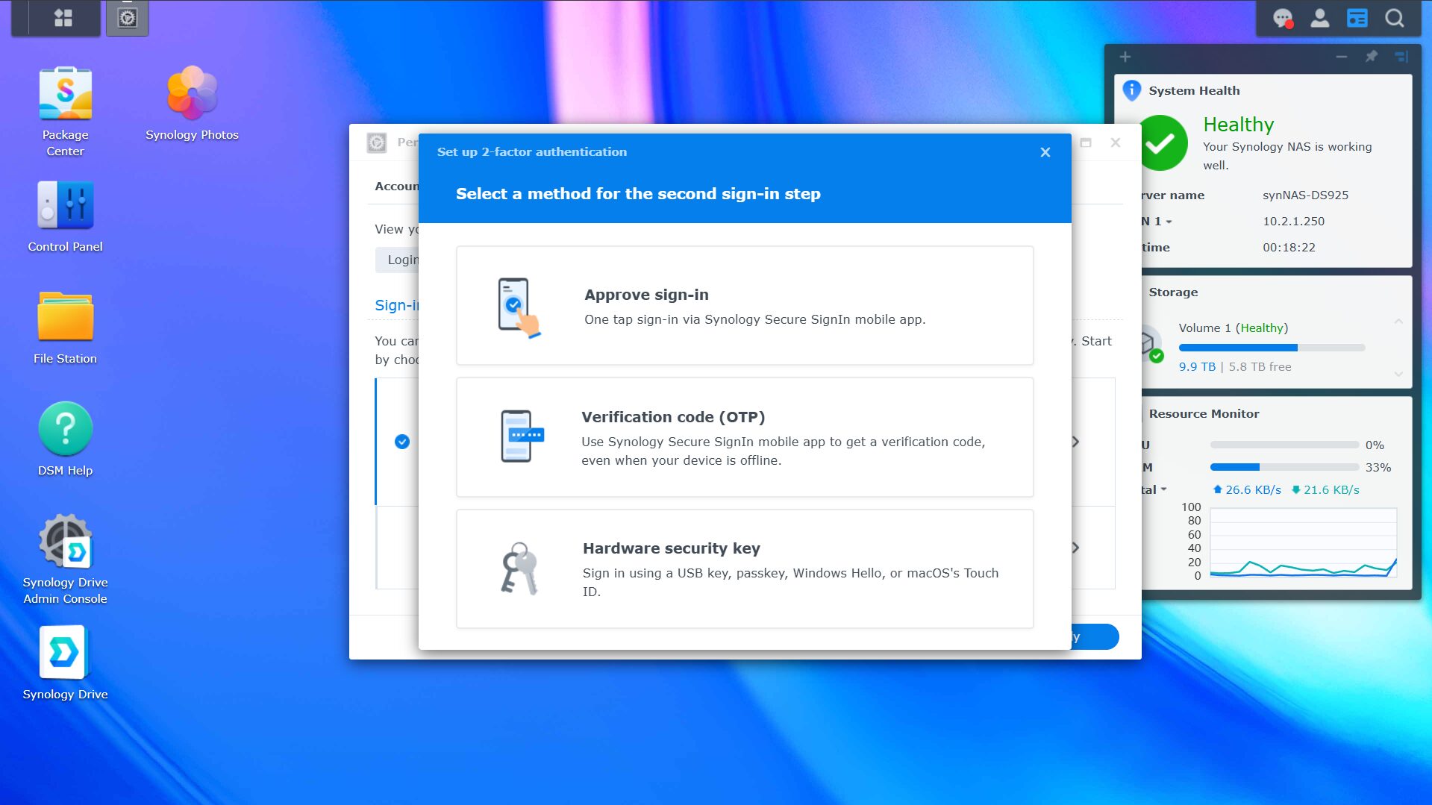Close the Personal window
This screenshot has width=1432, height=805.
(1116, 142)
